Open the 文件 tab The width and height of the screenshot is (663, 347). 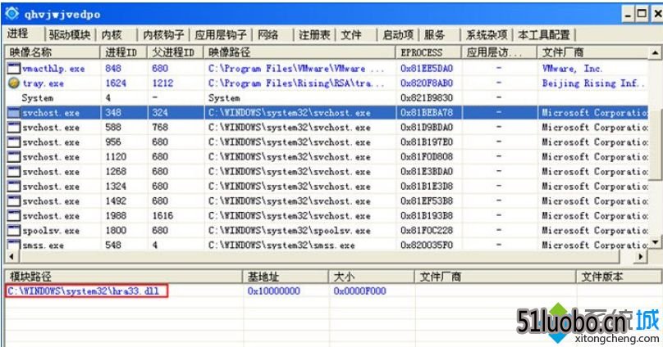pos(351,34)
